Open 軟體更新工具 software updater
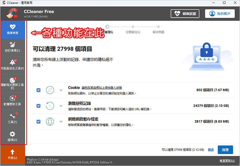240x166 pixels. click(x=13, y=101)
